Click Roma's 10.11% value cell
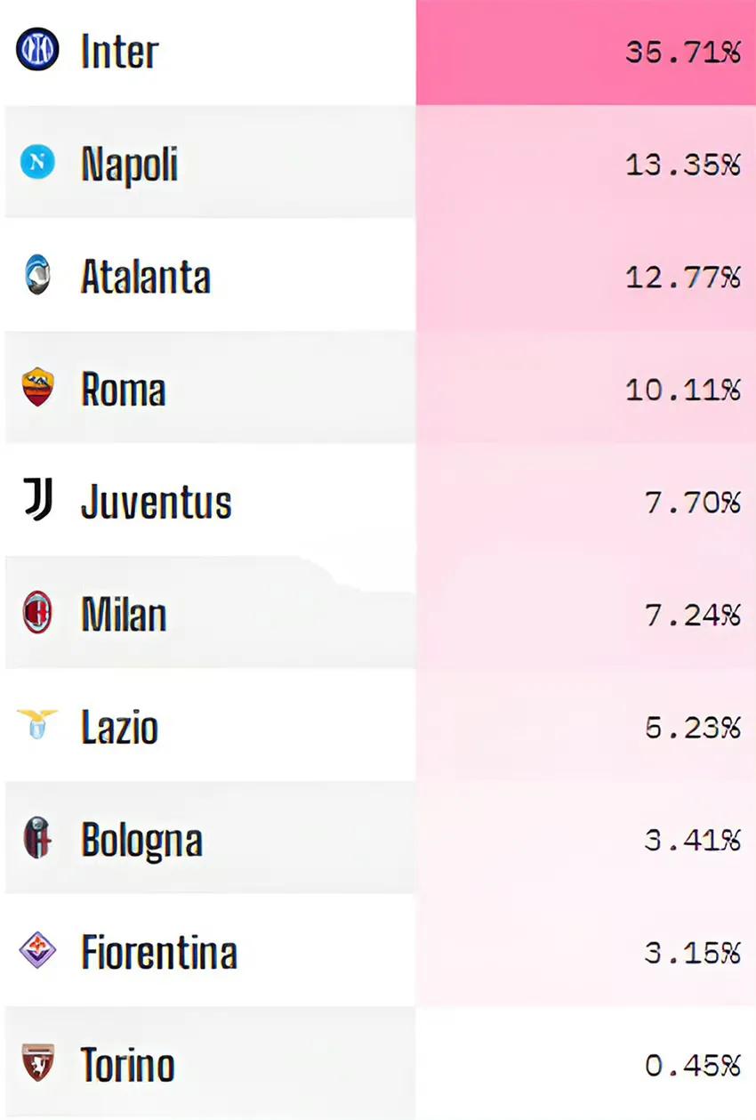This screenshot has width=756, height=1120. (586, 388)
